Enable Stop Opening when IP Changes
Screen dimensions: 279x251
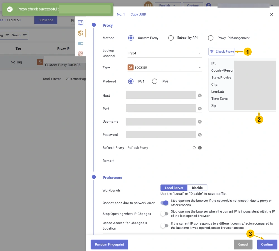pos(164,214)
